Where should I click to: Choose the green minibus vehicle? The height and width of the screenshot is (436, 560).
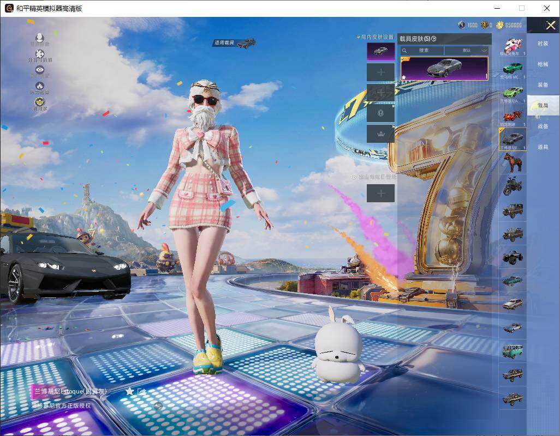[x=513, y=351]
